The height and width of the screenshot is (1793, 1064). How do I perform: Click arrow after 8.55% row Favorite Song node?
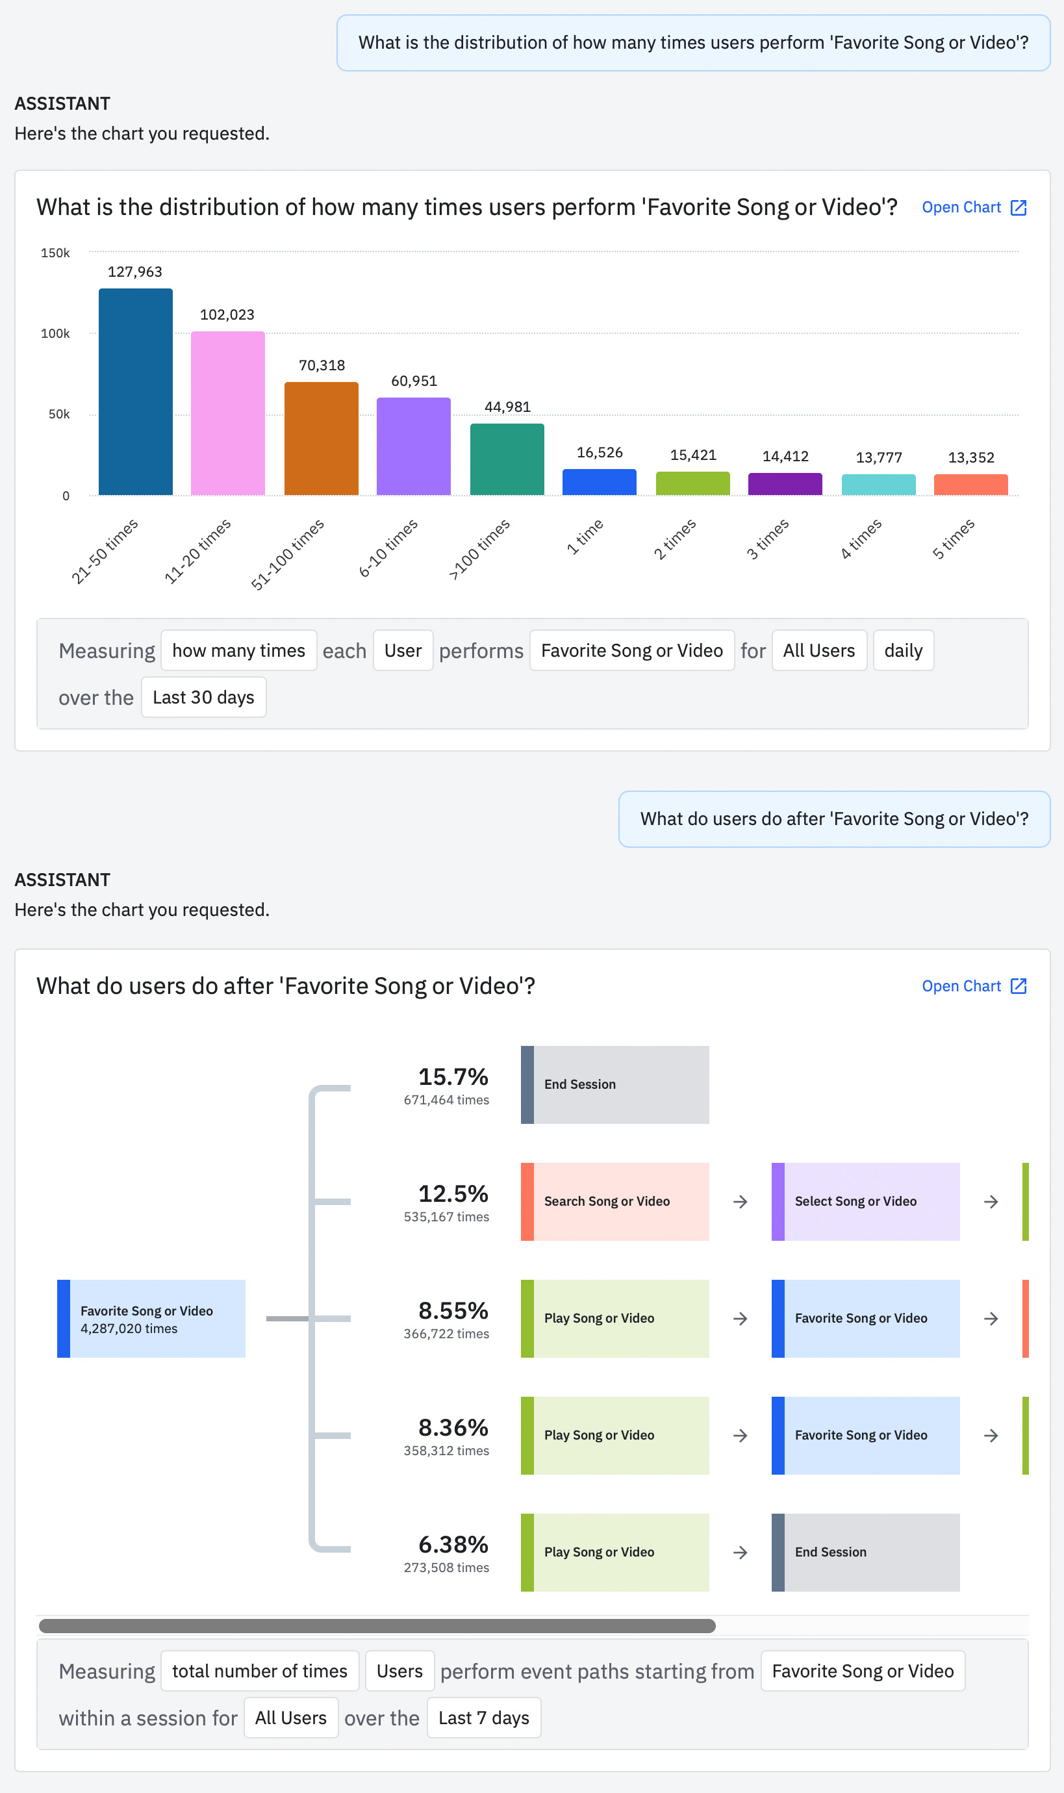(x=991, y=1319)
